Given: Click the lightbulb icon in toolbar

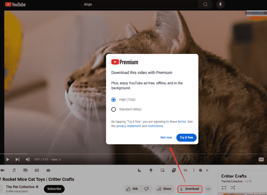Looking at the screenshot, I should (x=151, y=170).
